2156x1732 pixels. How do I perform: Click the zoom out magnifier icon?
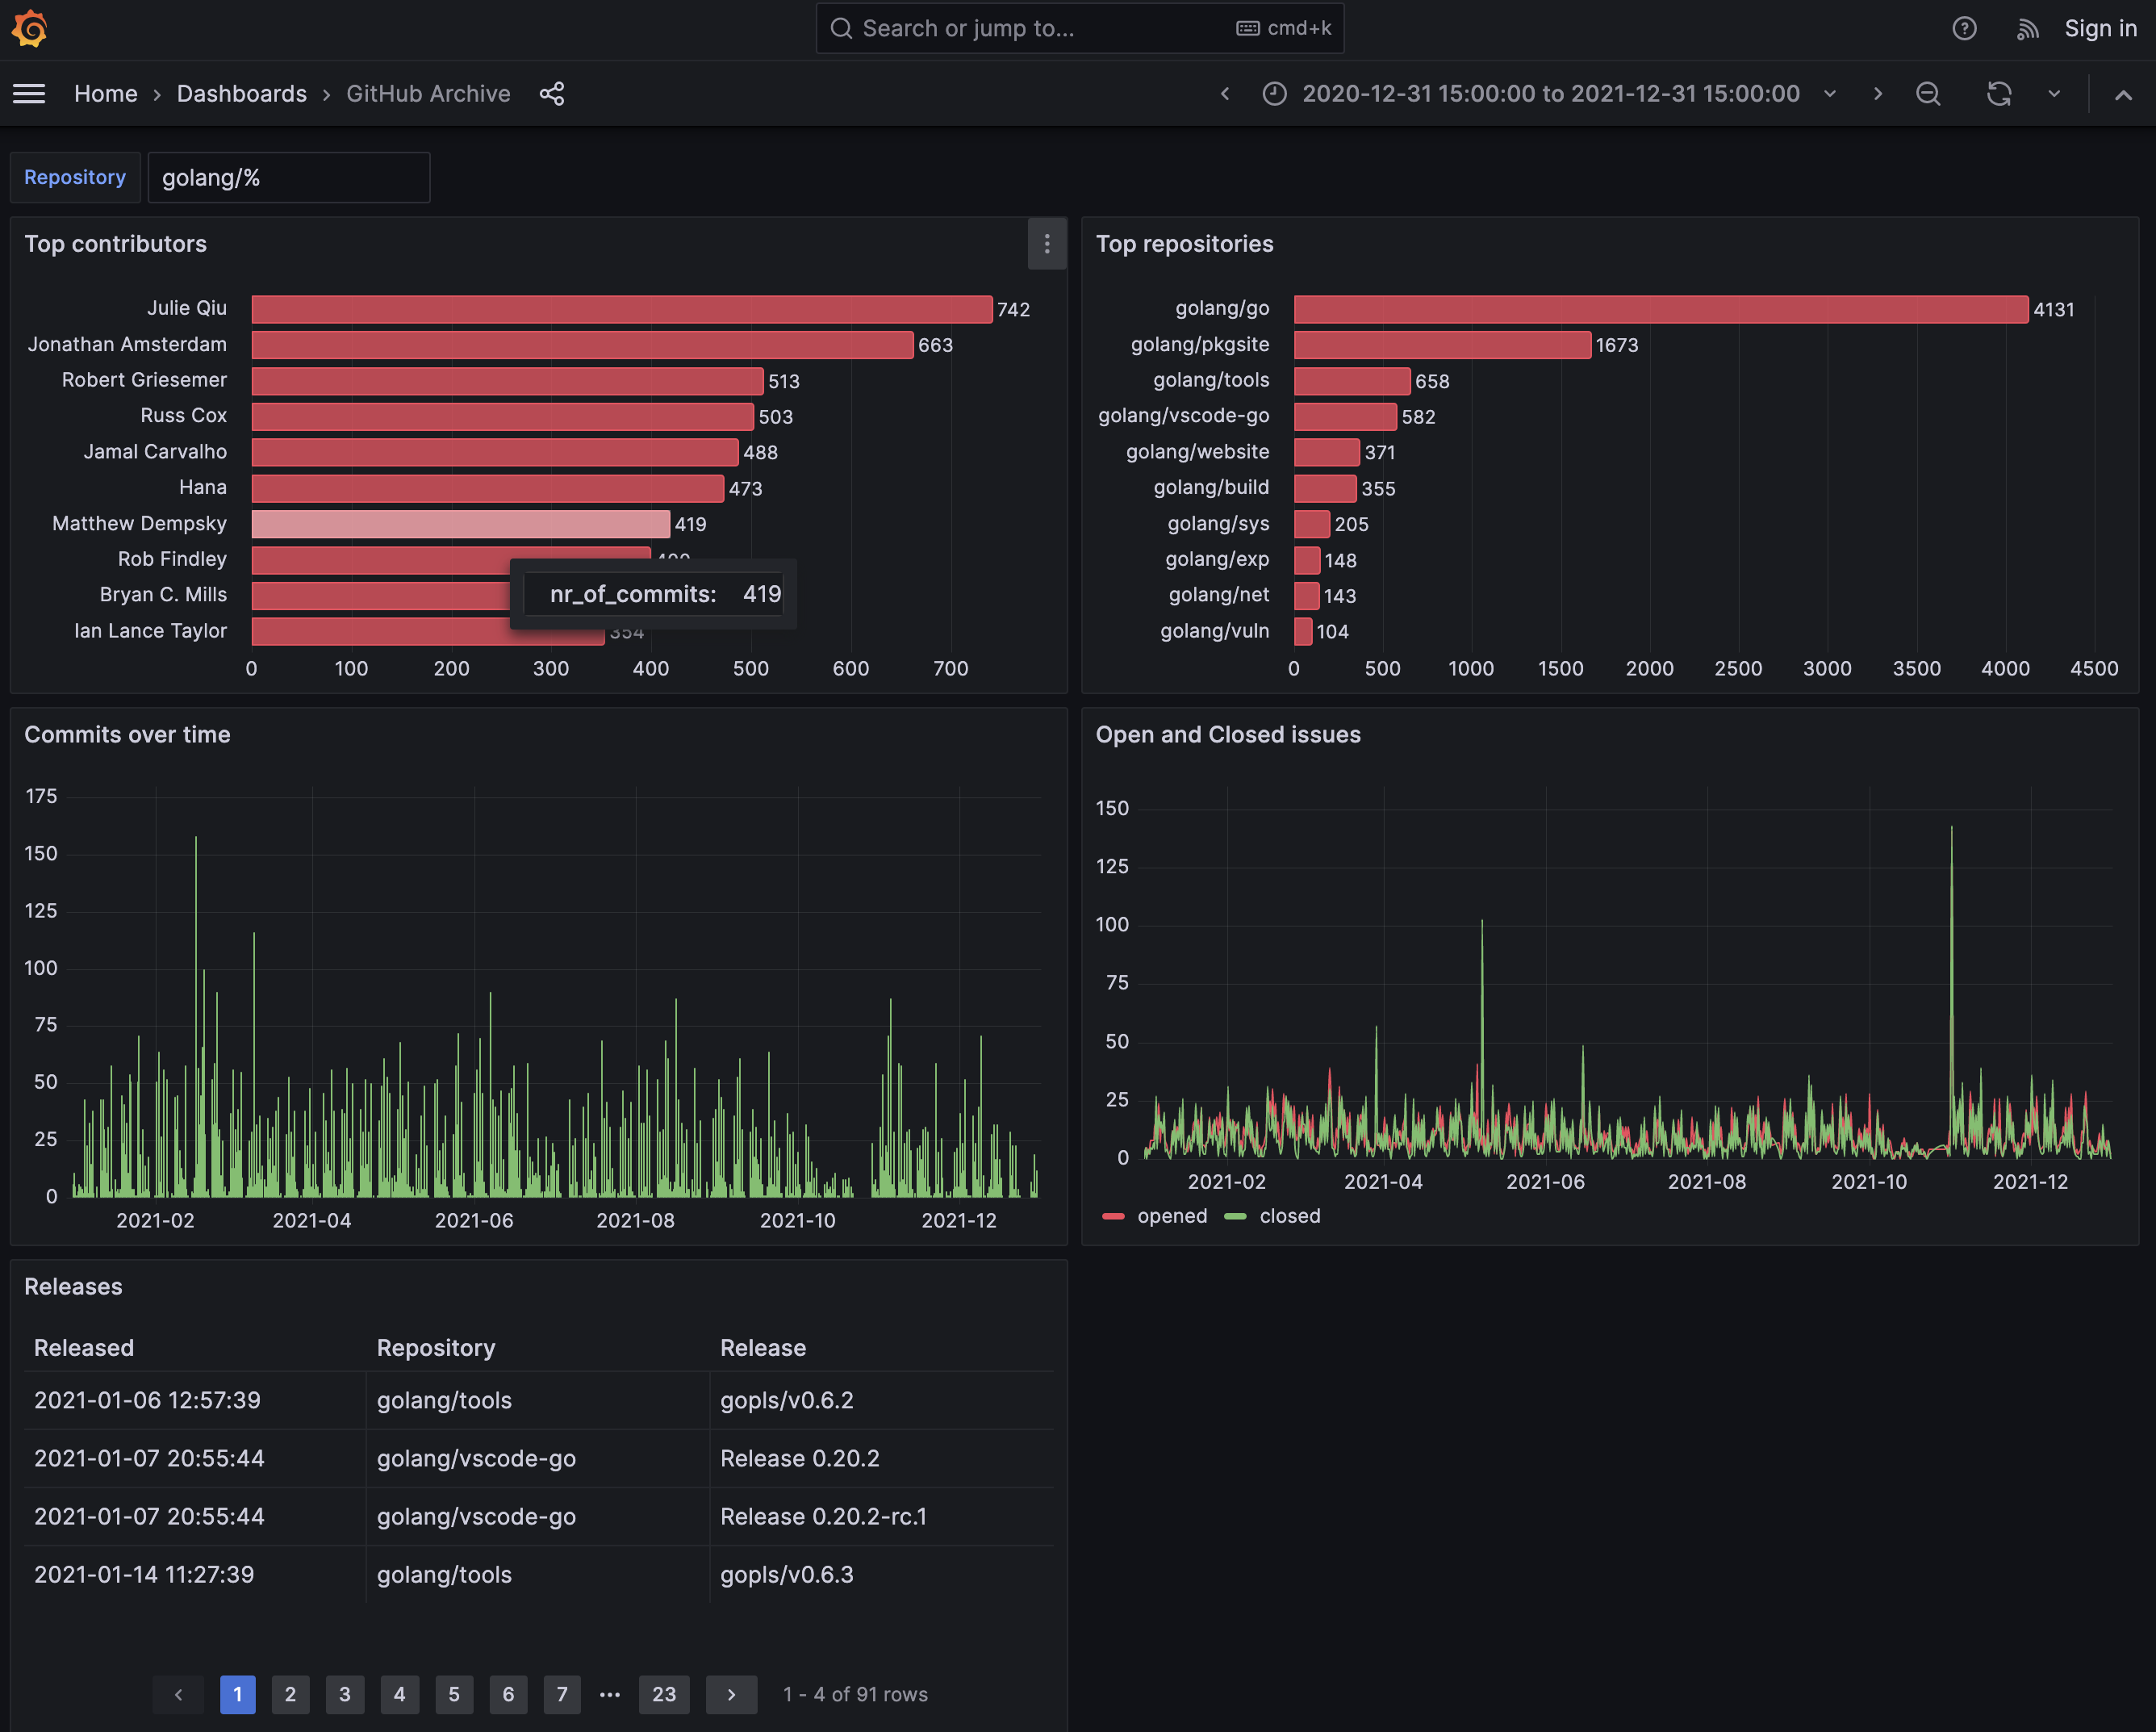click(x=1932, y=94)
